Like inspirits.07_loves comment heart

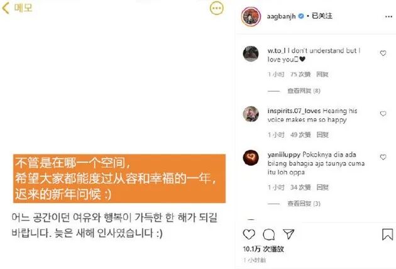(383, 114)
